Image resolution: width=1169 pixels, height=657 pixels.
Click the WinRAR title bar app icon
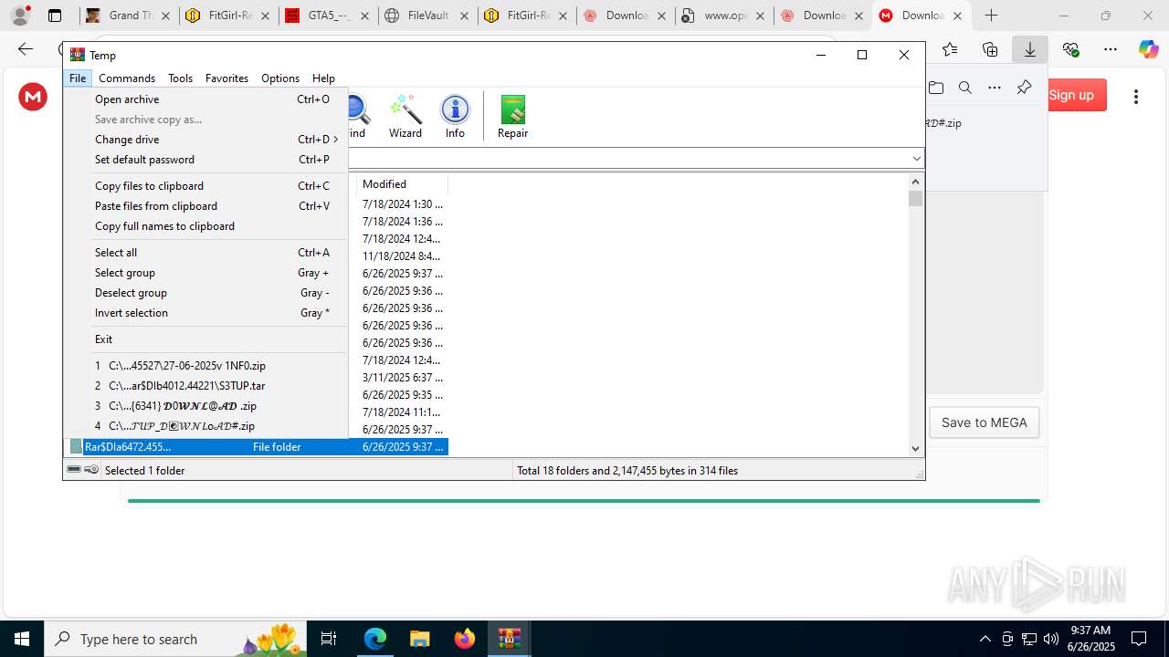click(78, 55)
